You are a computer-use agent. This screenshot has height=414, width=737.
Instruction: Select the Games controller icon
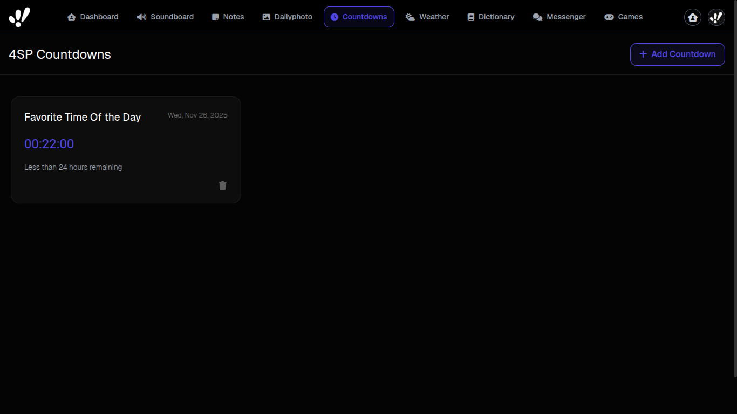(609, 17)
